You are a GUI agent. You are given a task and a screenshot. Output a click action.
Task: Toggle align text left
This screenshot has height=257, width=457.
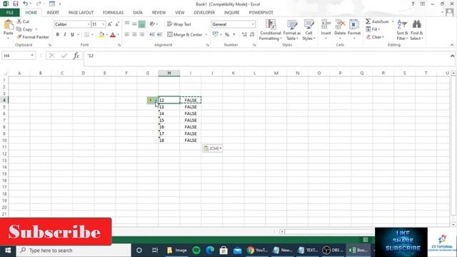coord(127,34)
